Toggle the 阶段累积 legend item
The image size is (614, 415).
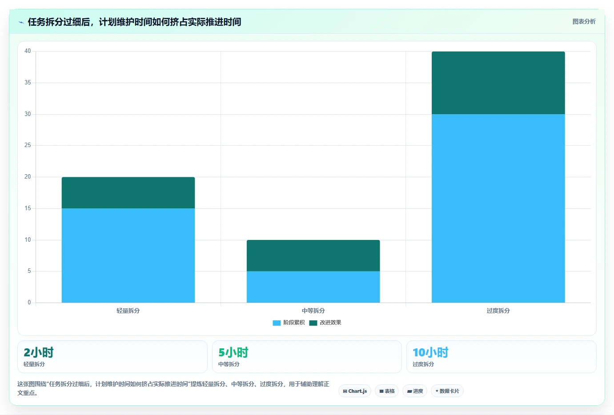click(289, 323)
